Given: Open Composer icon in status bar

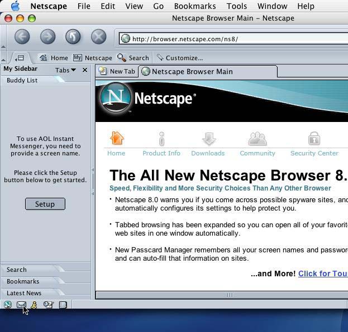Looking at the screenshot, I should [x=49, y=305].
